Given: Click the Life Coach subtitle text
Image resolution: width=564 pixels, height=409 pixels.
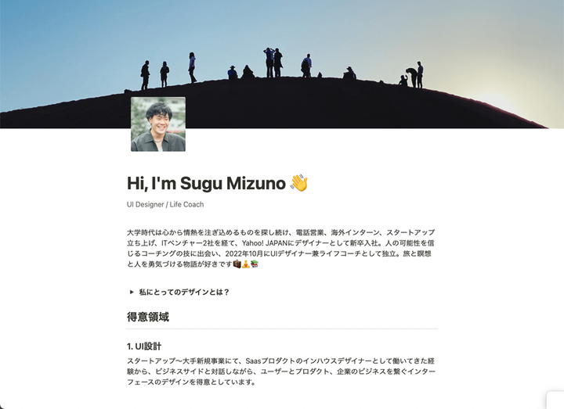Looking at the screenshot, I should pos(186,204).
